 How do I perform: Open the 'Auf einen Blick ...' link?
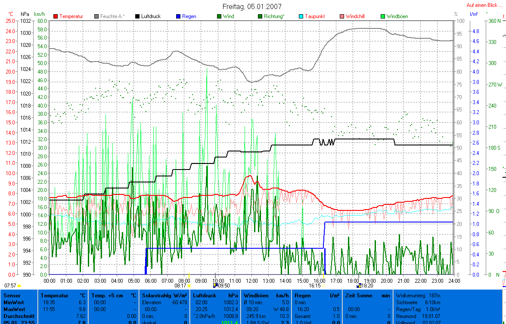click(484, 6)
